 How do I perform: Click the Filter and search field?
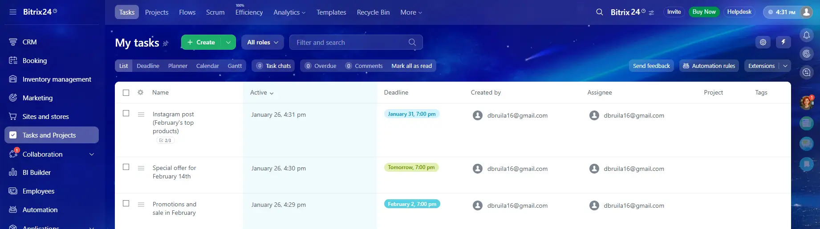coord(349,42)
